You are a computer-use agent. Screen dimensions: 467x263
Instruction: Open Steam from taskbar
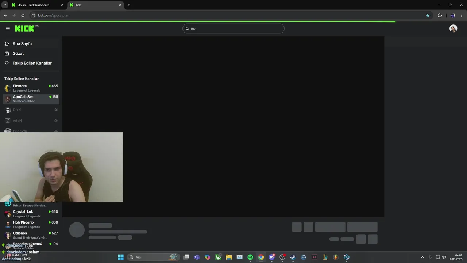[x=293, y=257]
